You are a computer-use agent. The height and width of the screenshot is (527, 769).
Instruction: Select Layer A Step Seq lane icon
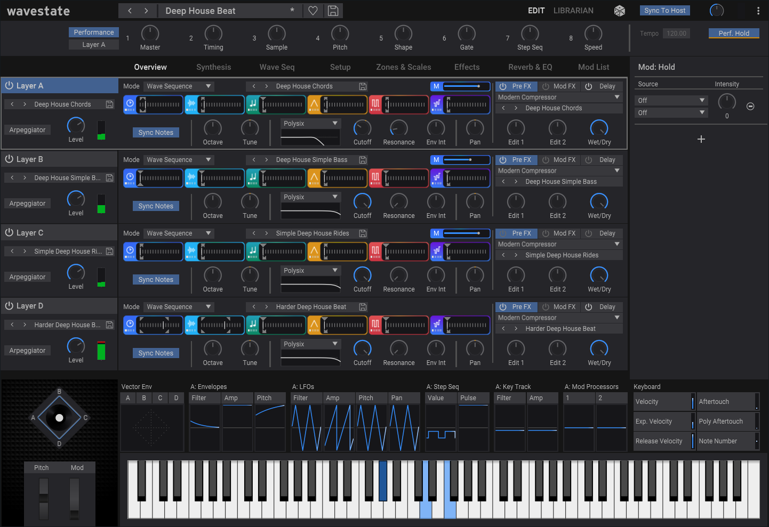pyautogui.click(x=437, y=104)
